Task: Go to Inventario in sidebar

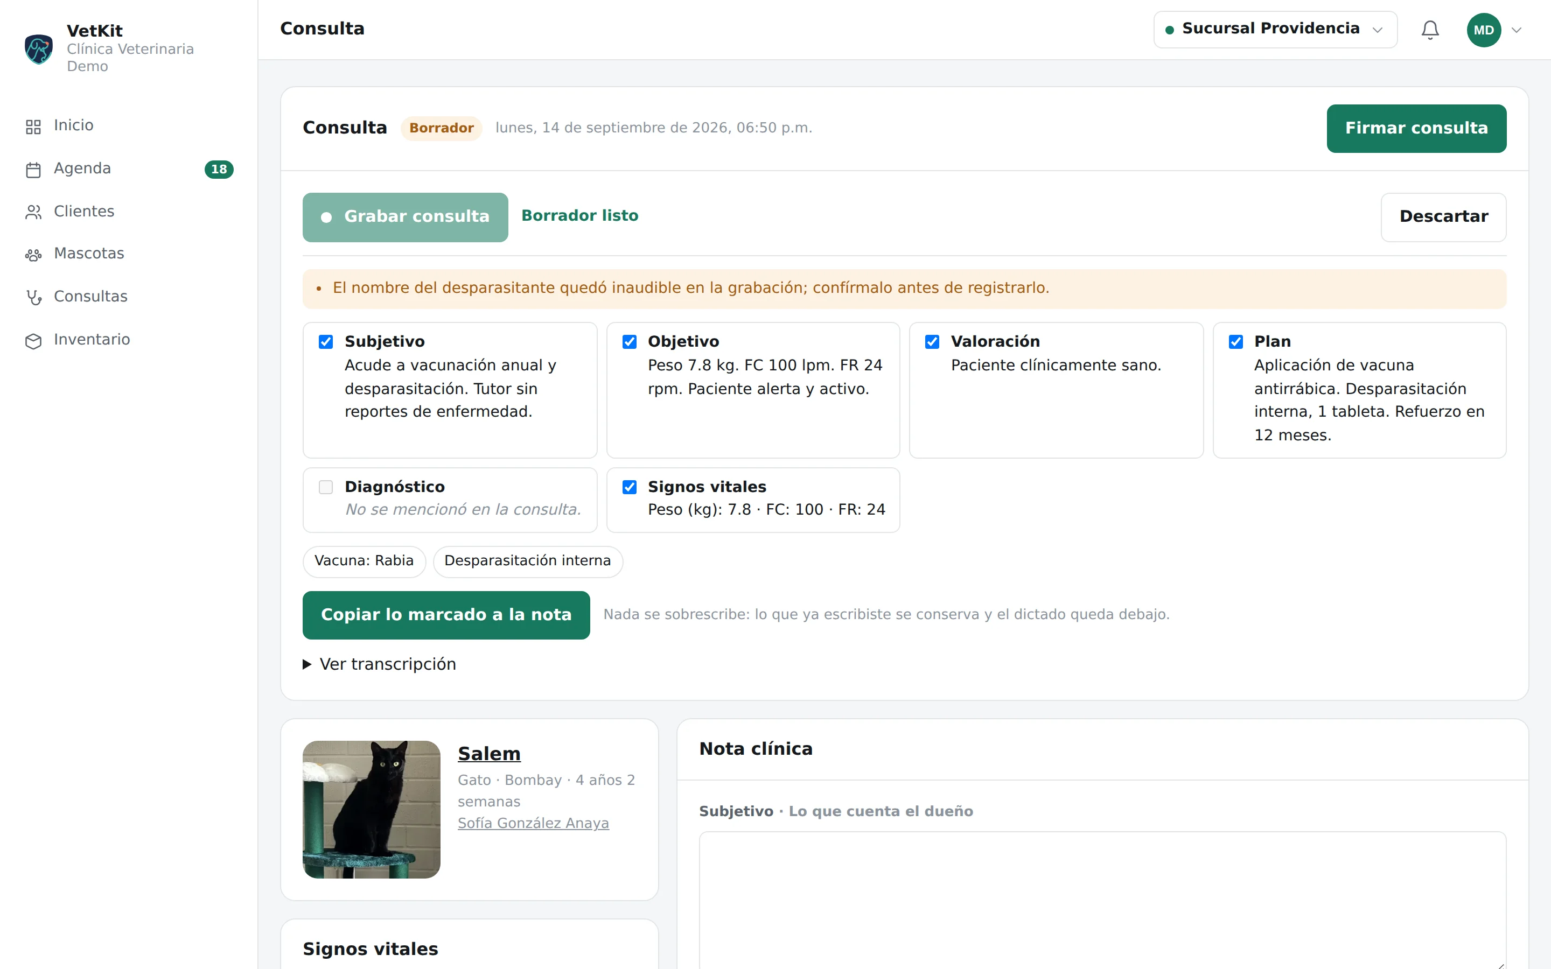Action: 129,340
